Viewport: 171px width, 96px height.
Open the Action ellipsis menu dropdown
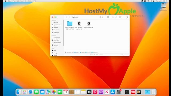(121, 17)
